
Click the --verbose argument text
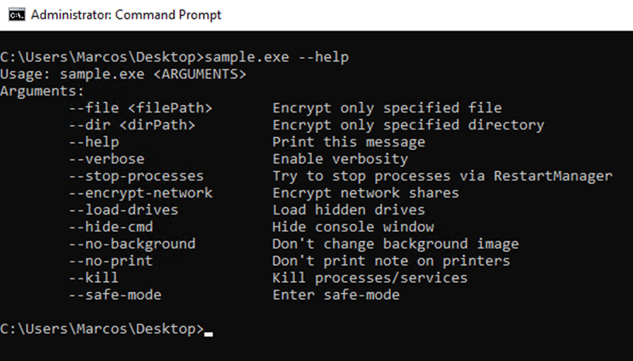(107, 158)
